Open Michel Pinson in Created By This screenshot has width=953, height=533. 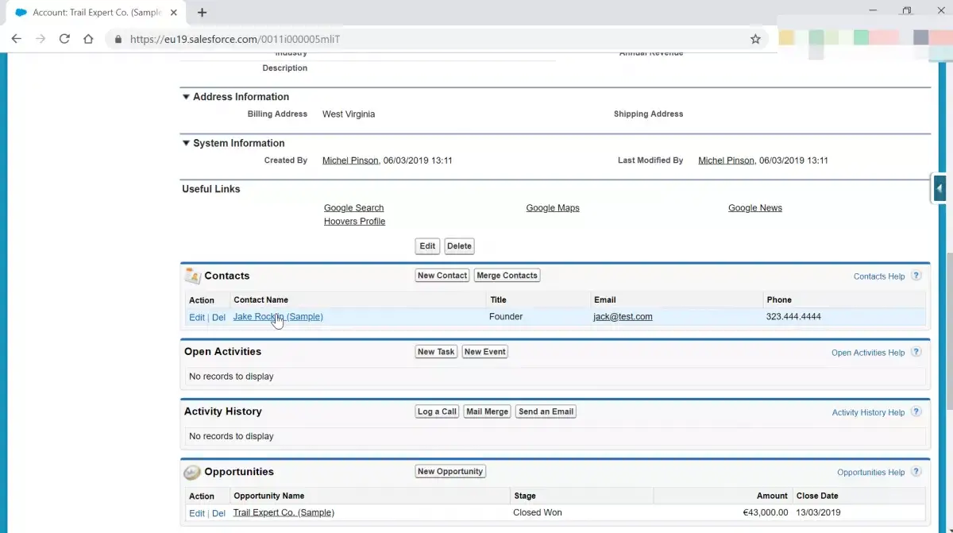tap(350, 160)
